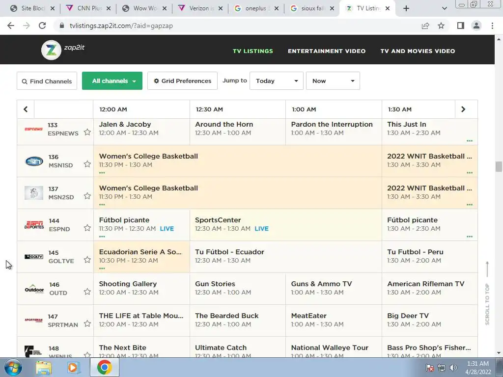503x377 pixels.
Task: Favorite the OUTD channel star
Action: (x=87, y=292)
